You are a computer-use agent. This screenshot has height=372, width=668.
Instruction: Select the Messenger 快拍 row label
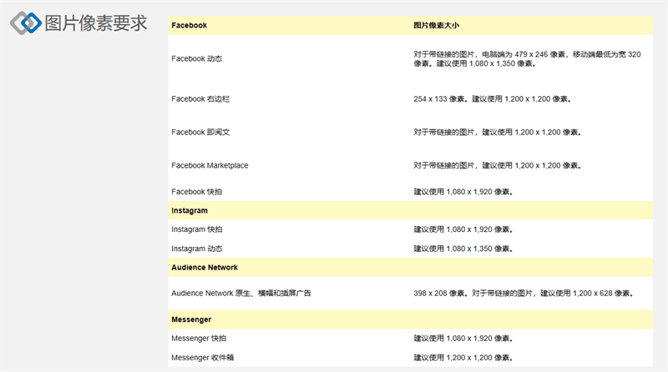click(x=199, y=338)
